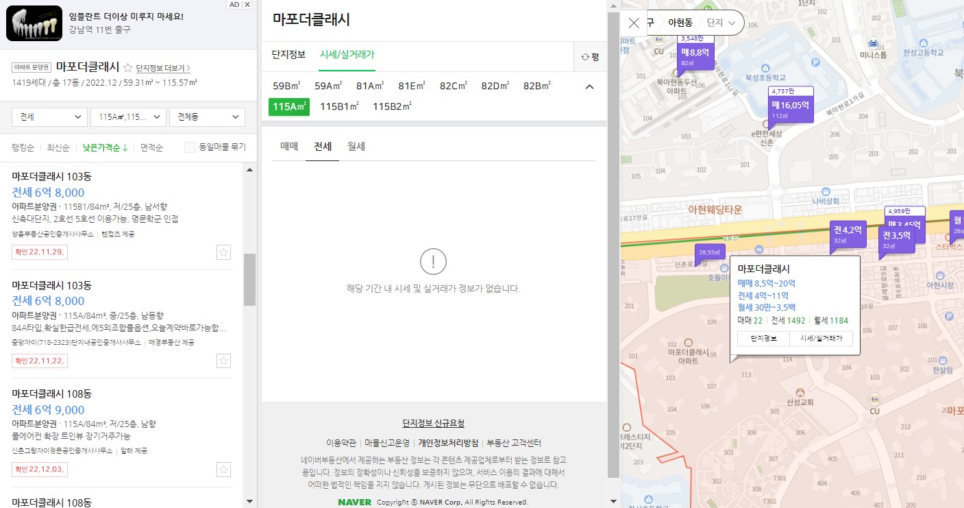Screen dimensions: 964x508
Task: Switch to the 단지정보 tab
Action: 288,55
